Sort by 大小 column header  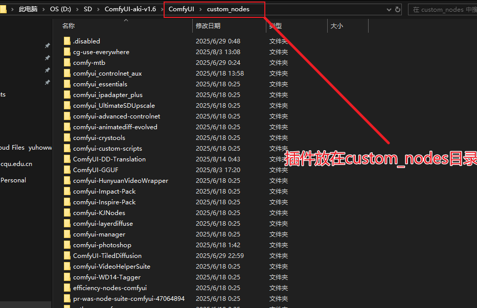pyautogui.click(x=337, y=26)
